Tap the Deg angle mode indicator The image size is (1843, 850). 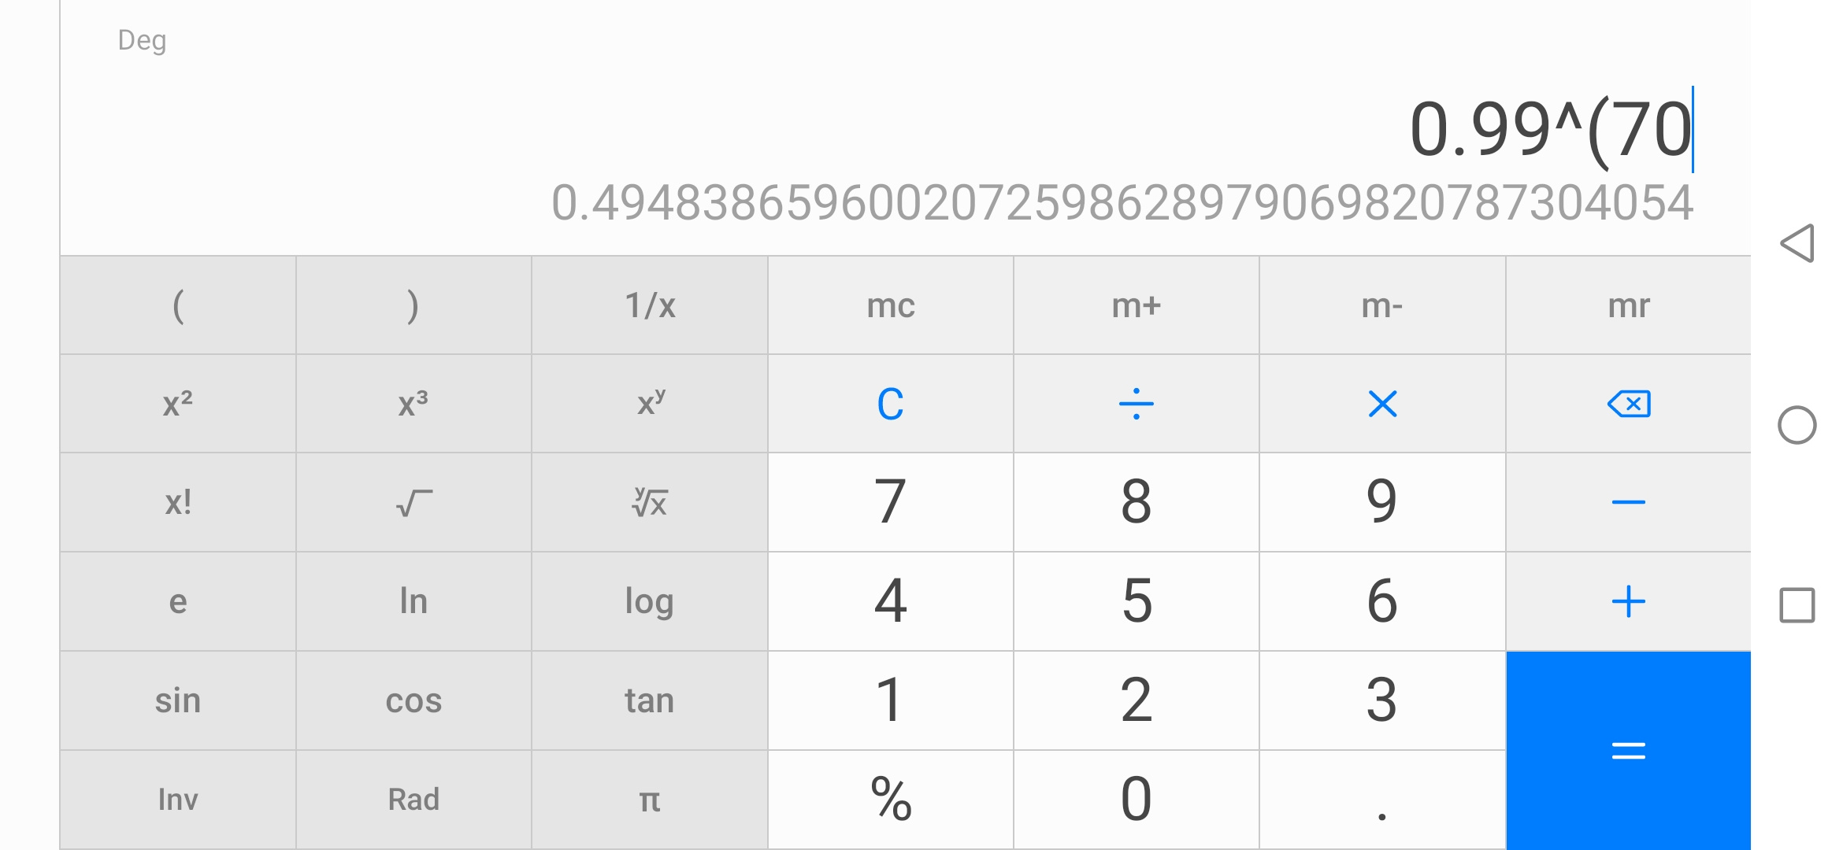point(142,40)
